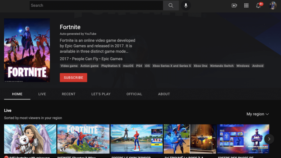This screenshot has width=281, height=158.
Task: Open the boss and golden rifle thumbnail
Action: (x=190, y=139)
